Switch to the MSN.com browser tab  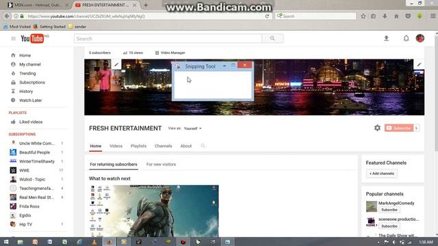click(38, 5)
